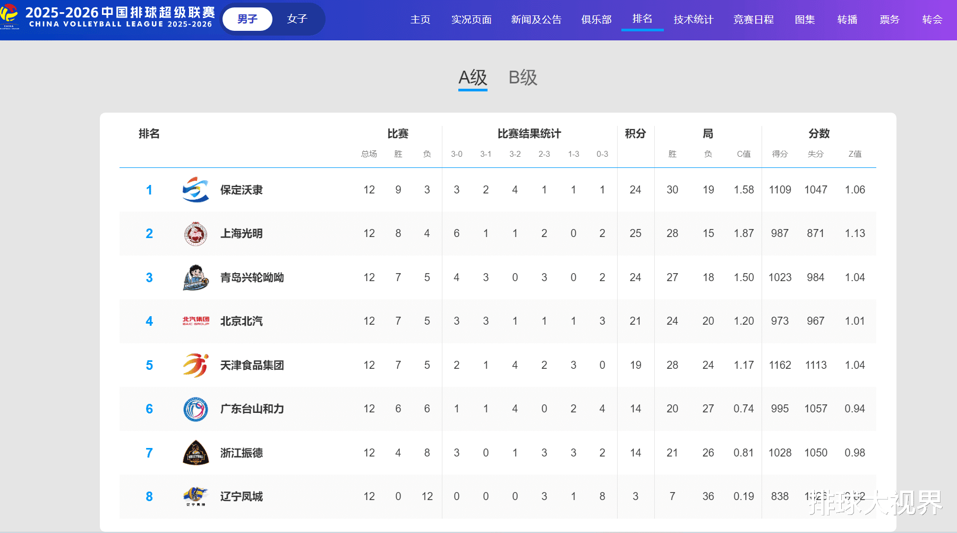The height and width of the screenshot is (533, 957).
Task: Switch to the B级 standings tab
Action: coord(523,78)
